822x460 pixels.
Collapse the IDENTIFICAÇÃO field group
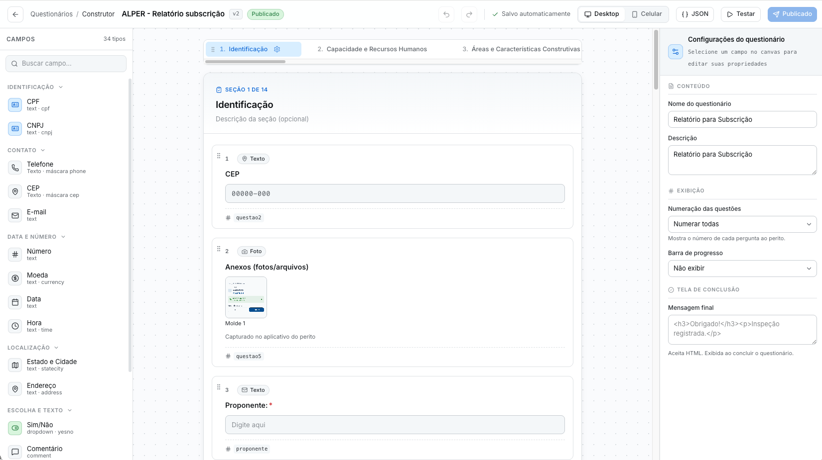35,87
